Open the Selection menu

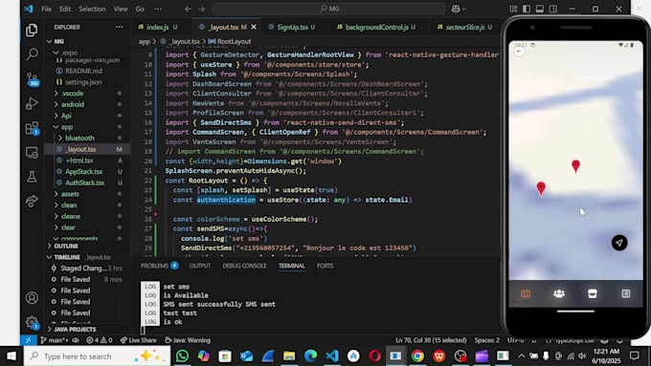(92, 9)
